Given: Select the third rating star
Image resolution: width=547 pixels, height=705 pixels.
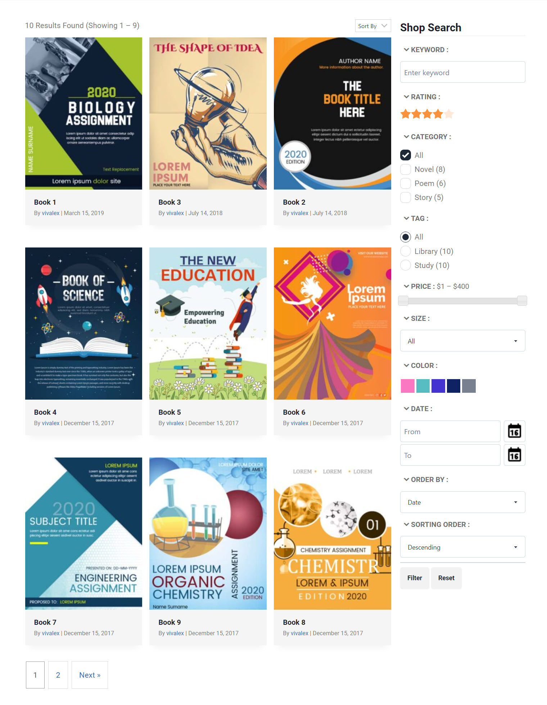Looking at the screenshot, I should pos(427,114).
